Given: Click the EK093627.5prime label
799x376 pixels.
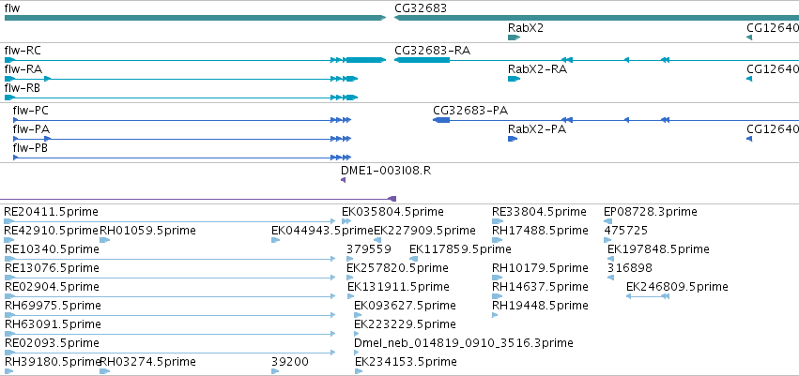Looking at the screenshot, I should pyautogui.click(x=405, y=306).
